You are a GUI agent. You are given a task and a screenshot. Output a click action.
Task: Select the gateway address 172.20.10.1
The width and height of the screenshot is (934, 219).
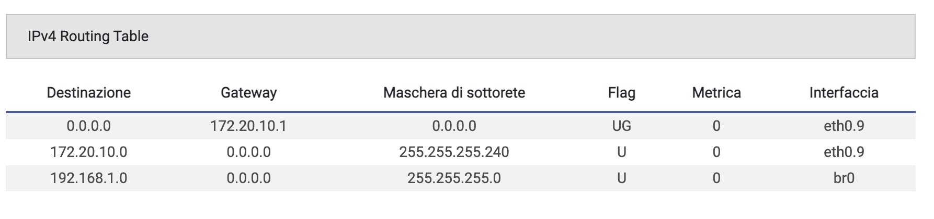point(248,126)
